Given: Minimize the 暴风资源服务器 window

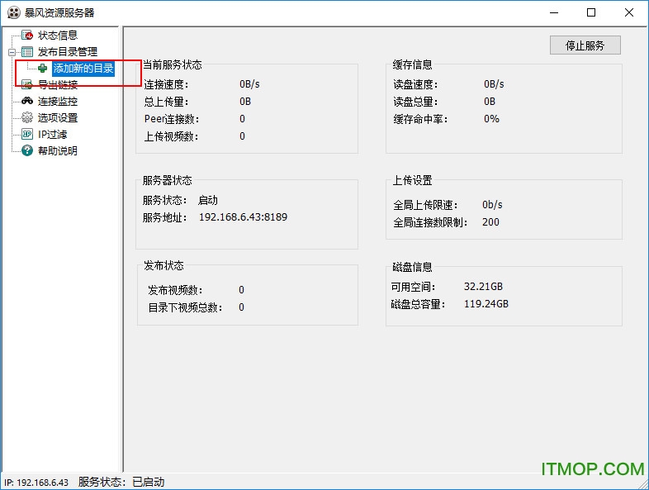Looking at the screenshot, I should click(554, 13).
